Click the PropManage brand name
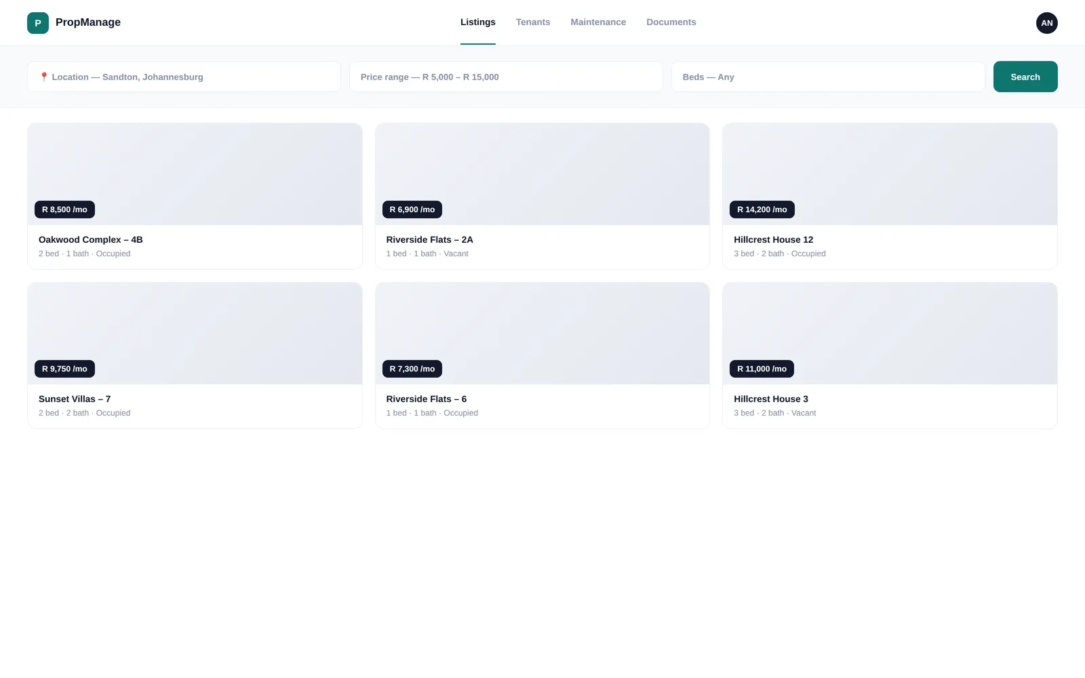This screenshot has width=1085, height=678. click(88, 22)
